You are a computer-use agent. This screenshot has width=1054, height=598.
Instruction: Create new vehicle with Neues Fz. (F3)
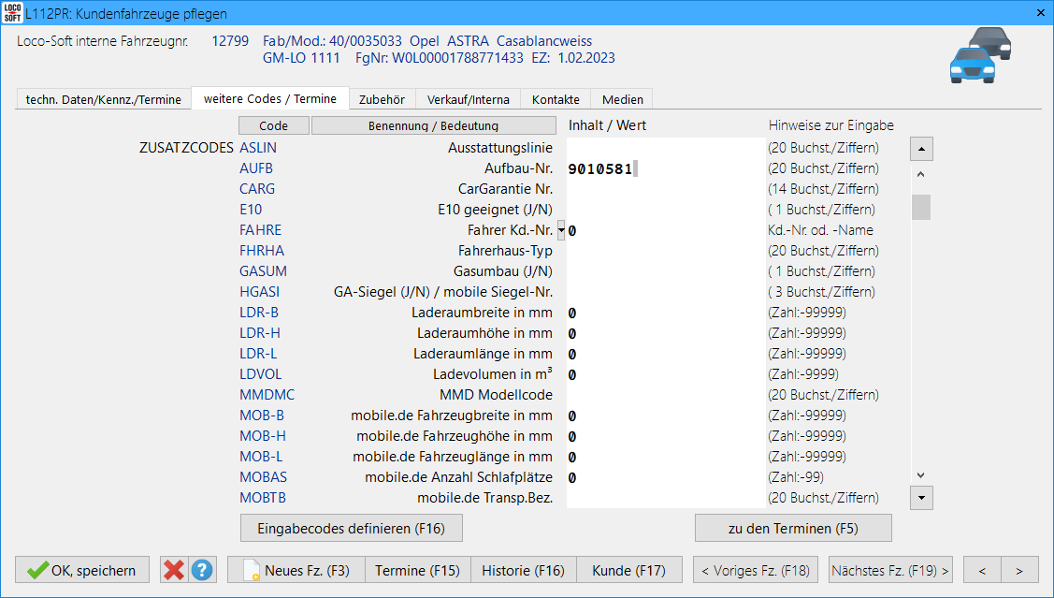(296, 570)
